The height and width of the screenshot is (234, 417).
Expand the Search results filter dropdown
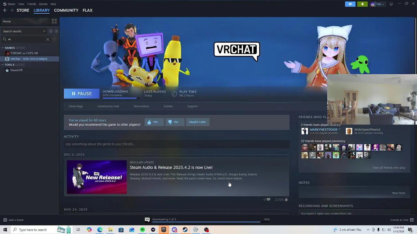(24, 31)
